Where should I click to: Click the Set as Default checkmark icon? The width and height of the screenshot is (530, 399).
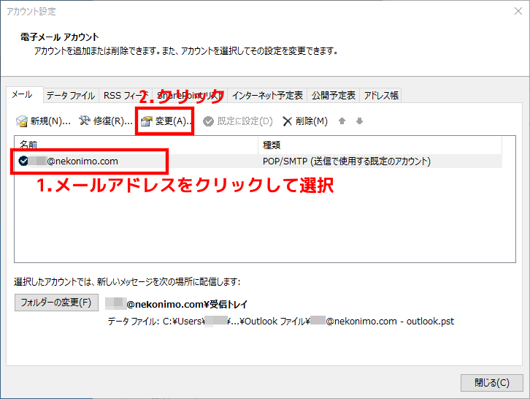click(x=208, y=121)
